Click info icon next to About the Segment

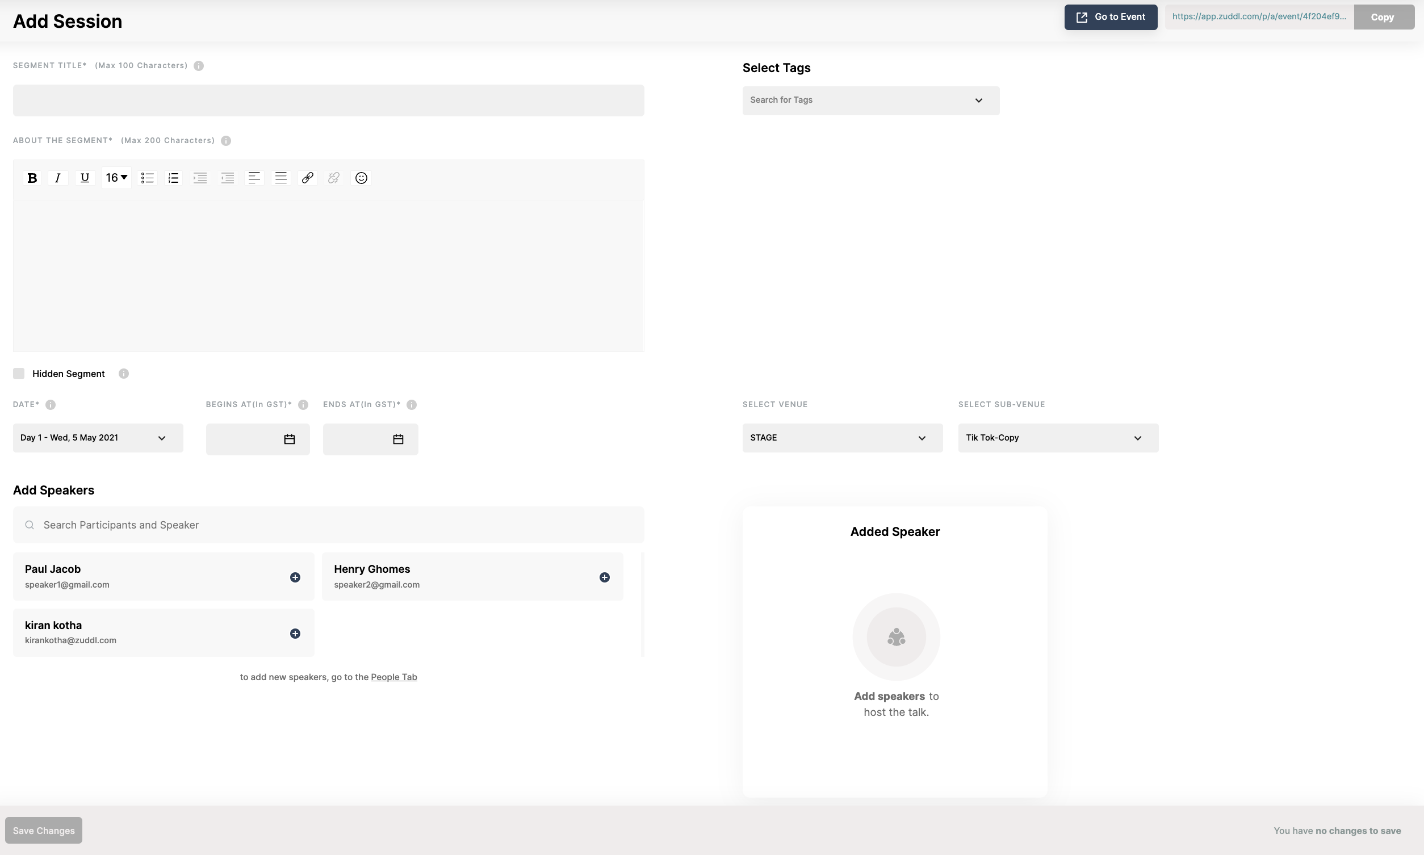[x=226, y=141]
